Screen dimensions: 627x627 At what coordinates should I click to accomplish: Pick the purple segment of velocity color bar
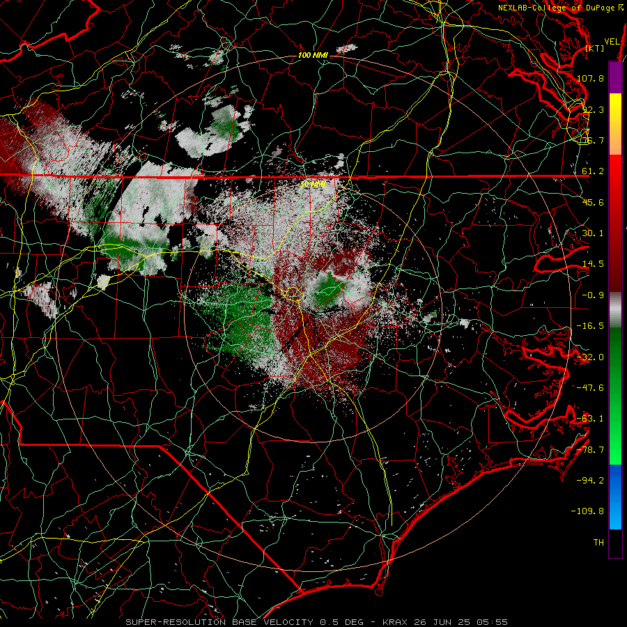tap(615, 77)
